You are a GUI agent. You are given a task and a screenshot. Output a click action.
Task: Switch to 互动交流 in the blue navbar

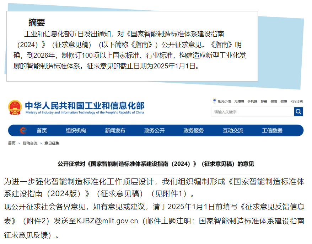[233, 131]
